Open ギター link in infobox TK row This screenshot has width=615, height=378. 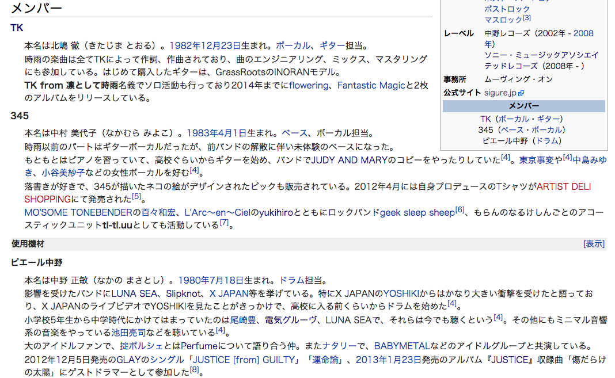point(548,119)
